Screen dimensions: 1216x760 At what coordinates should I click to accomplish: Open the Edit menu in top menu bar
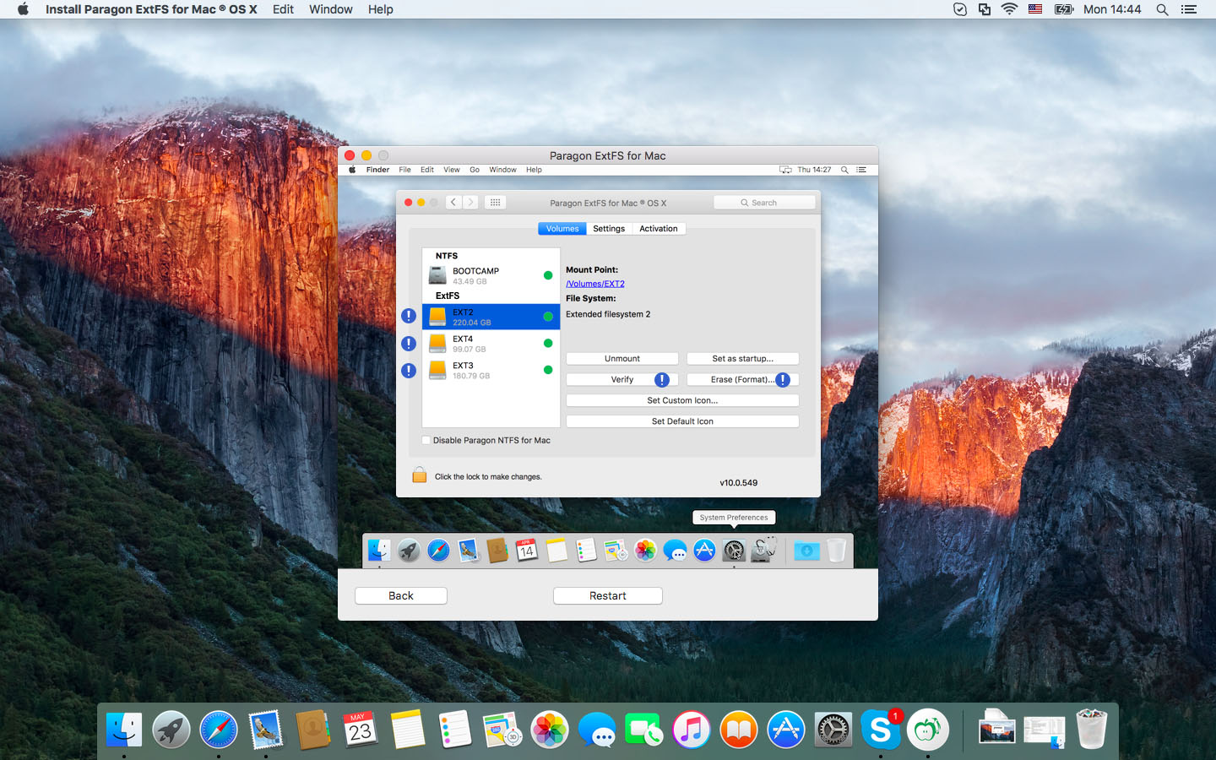coord(283,9)
